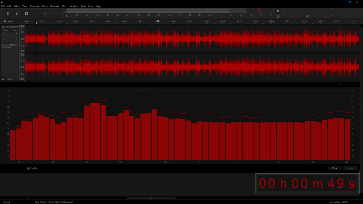The height and width of the screenshot is (204, 363).
Task: Open the Analyze menu
Action: [74, 6]
